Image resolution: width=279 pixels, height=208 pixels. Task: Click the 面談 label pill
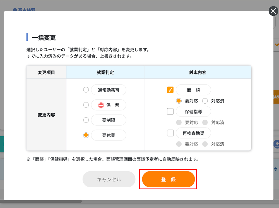193,90
